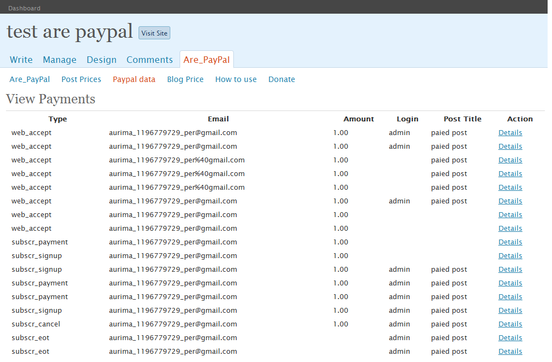This screenshot has height=362, width=552.
Task: Select the last subscr_eot type cell
Action: click(30, 352)
